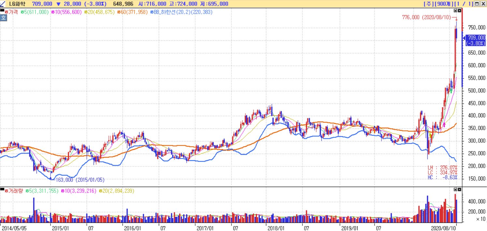
Task: Maximize the price chart panel
Action: pos(455,11)
